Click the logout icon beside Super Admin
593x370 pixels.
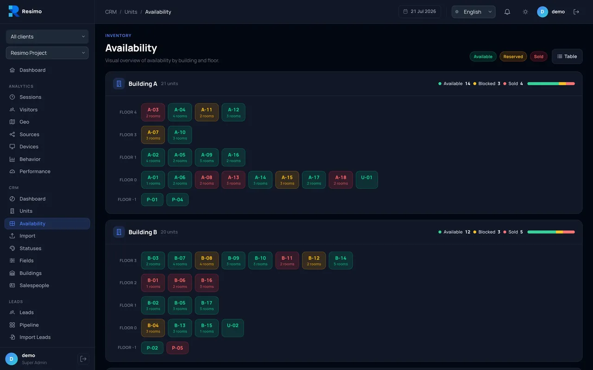point(83,359)
